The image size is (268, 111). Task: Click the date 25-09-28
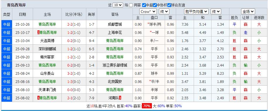coord(23,49)
